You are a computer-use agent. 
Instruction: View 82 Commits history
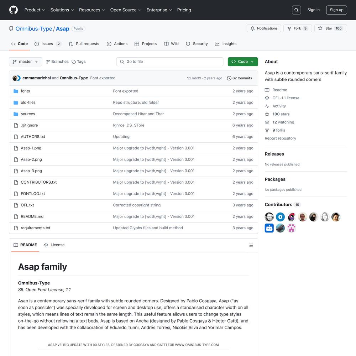239,78
